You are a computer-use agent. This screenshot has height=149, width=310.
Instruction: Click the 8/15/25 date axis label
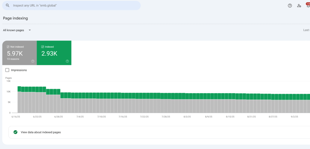pyautogui.click(x=230, y=117)
